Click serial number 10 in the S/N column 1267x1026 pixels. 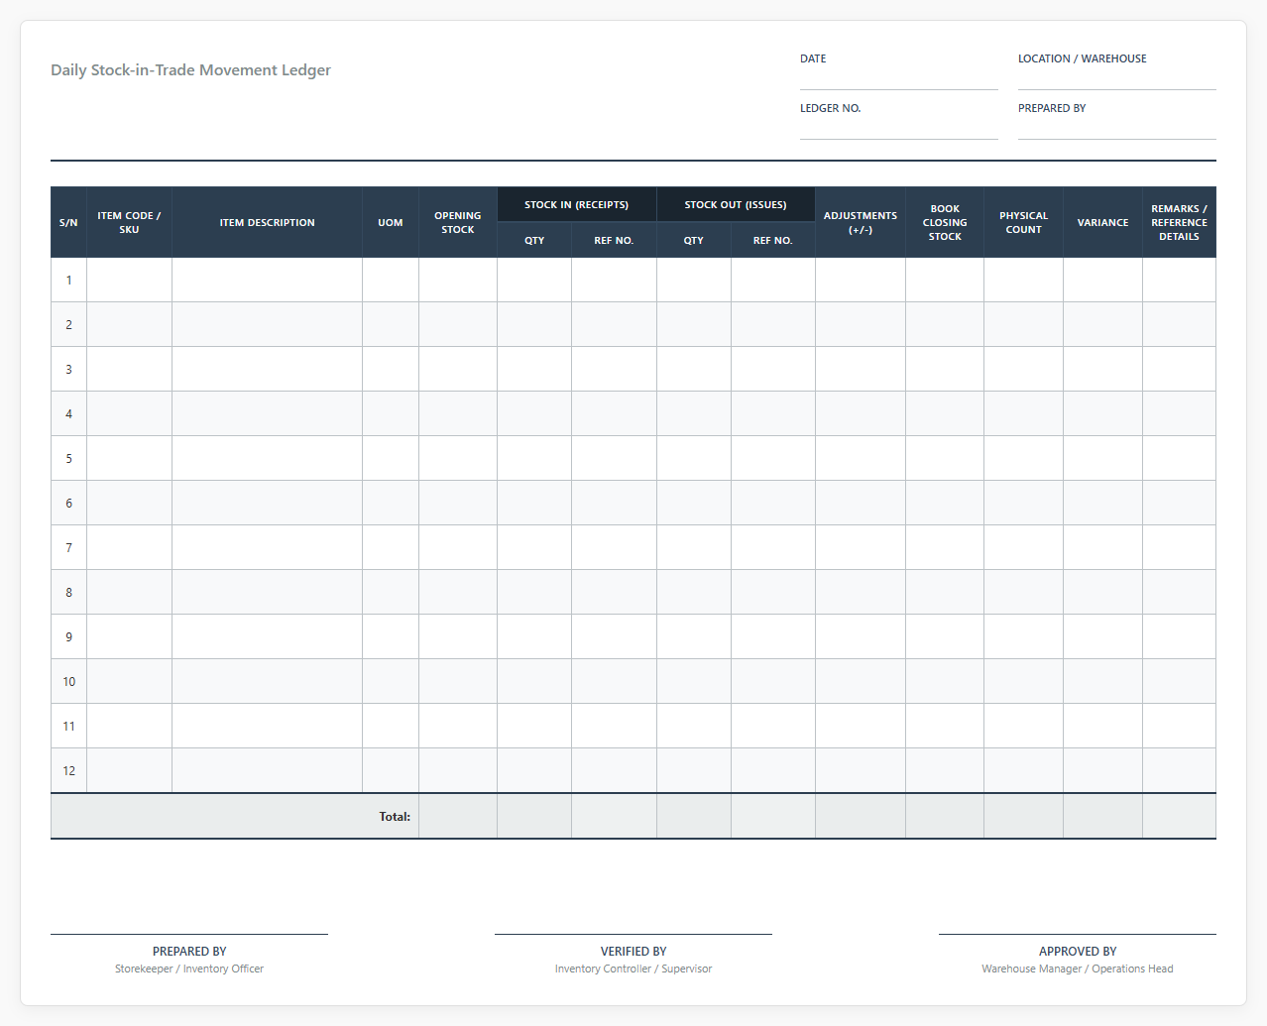(x=68, y=681)
